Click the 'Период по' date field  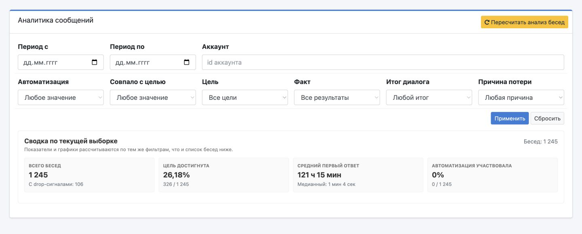pos(153,62)
